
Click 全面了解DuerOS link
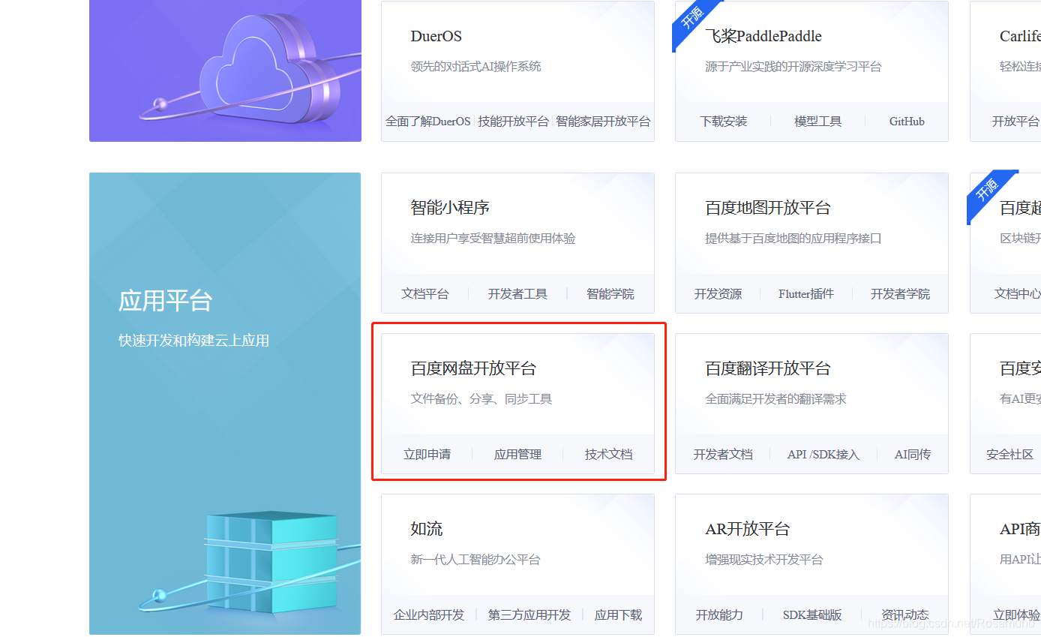click(428, 122)
